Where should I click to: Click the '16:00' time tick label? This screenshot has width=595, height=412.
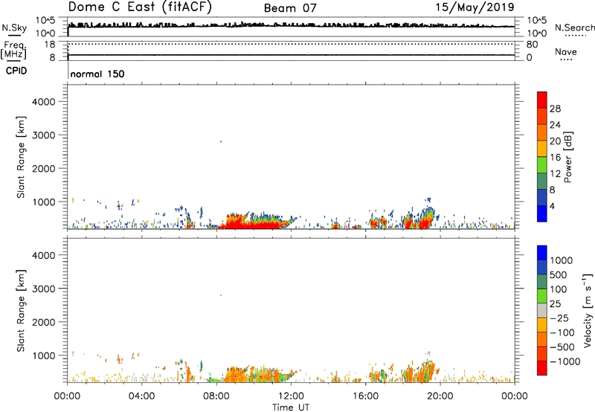coord(365,396)
